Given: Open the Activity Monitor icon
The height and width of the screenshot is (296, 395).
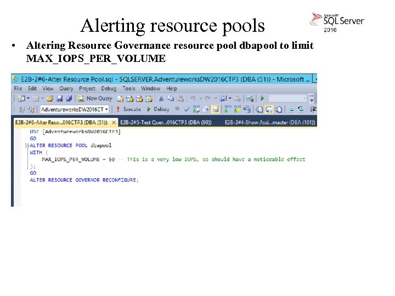Looking at the screenshot, I should coord(250,99).
